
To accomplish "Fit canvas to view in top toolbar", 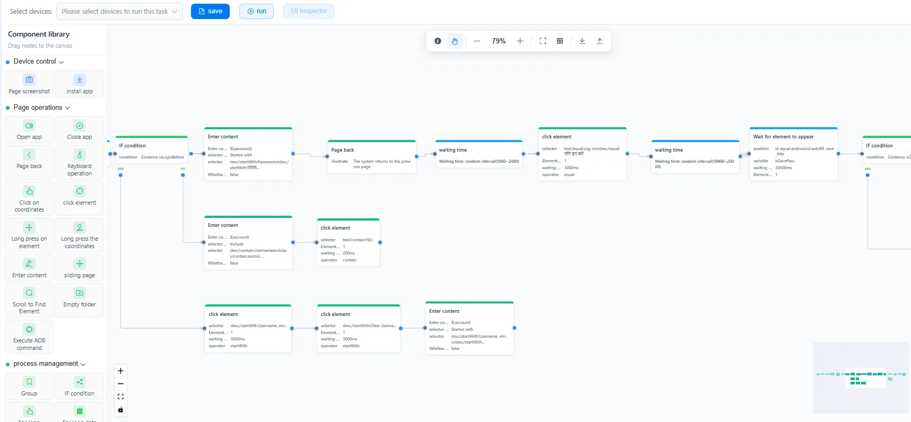I will pos(543,41).
